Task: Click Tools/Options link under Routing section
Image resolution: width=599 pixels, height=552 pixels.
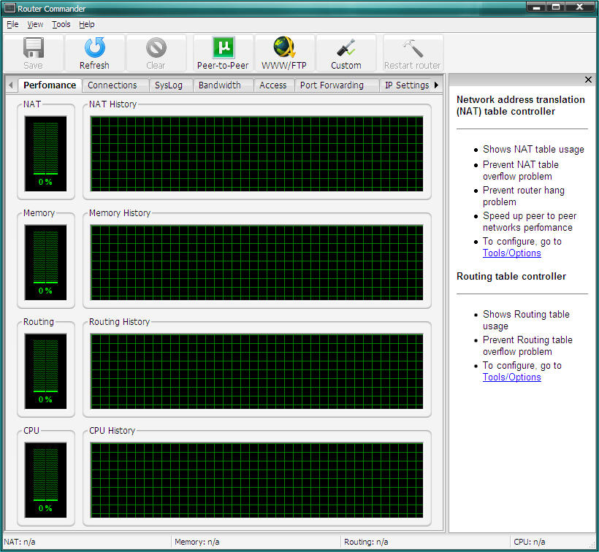Action: pyautogui.click(x=511, y=377)
